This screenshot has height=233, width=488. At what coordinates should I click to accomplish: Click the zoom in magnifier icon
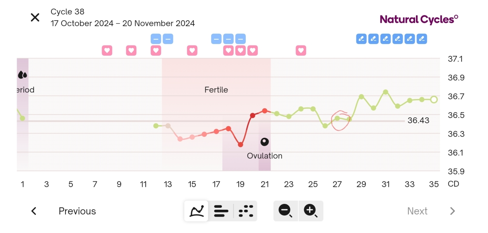point(310,211)
